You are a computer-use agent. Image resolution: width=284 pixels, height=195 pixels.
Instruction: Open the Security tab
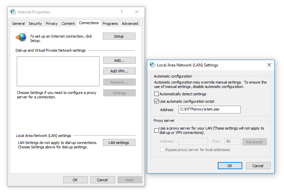click(35, 23)
